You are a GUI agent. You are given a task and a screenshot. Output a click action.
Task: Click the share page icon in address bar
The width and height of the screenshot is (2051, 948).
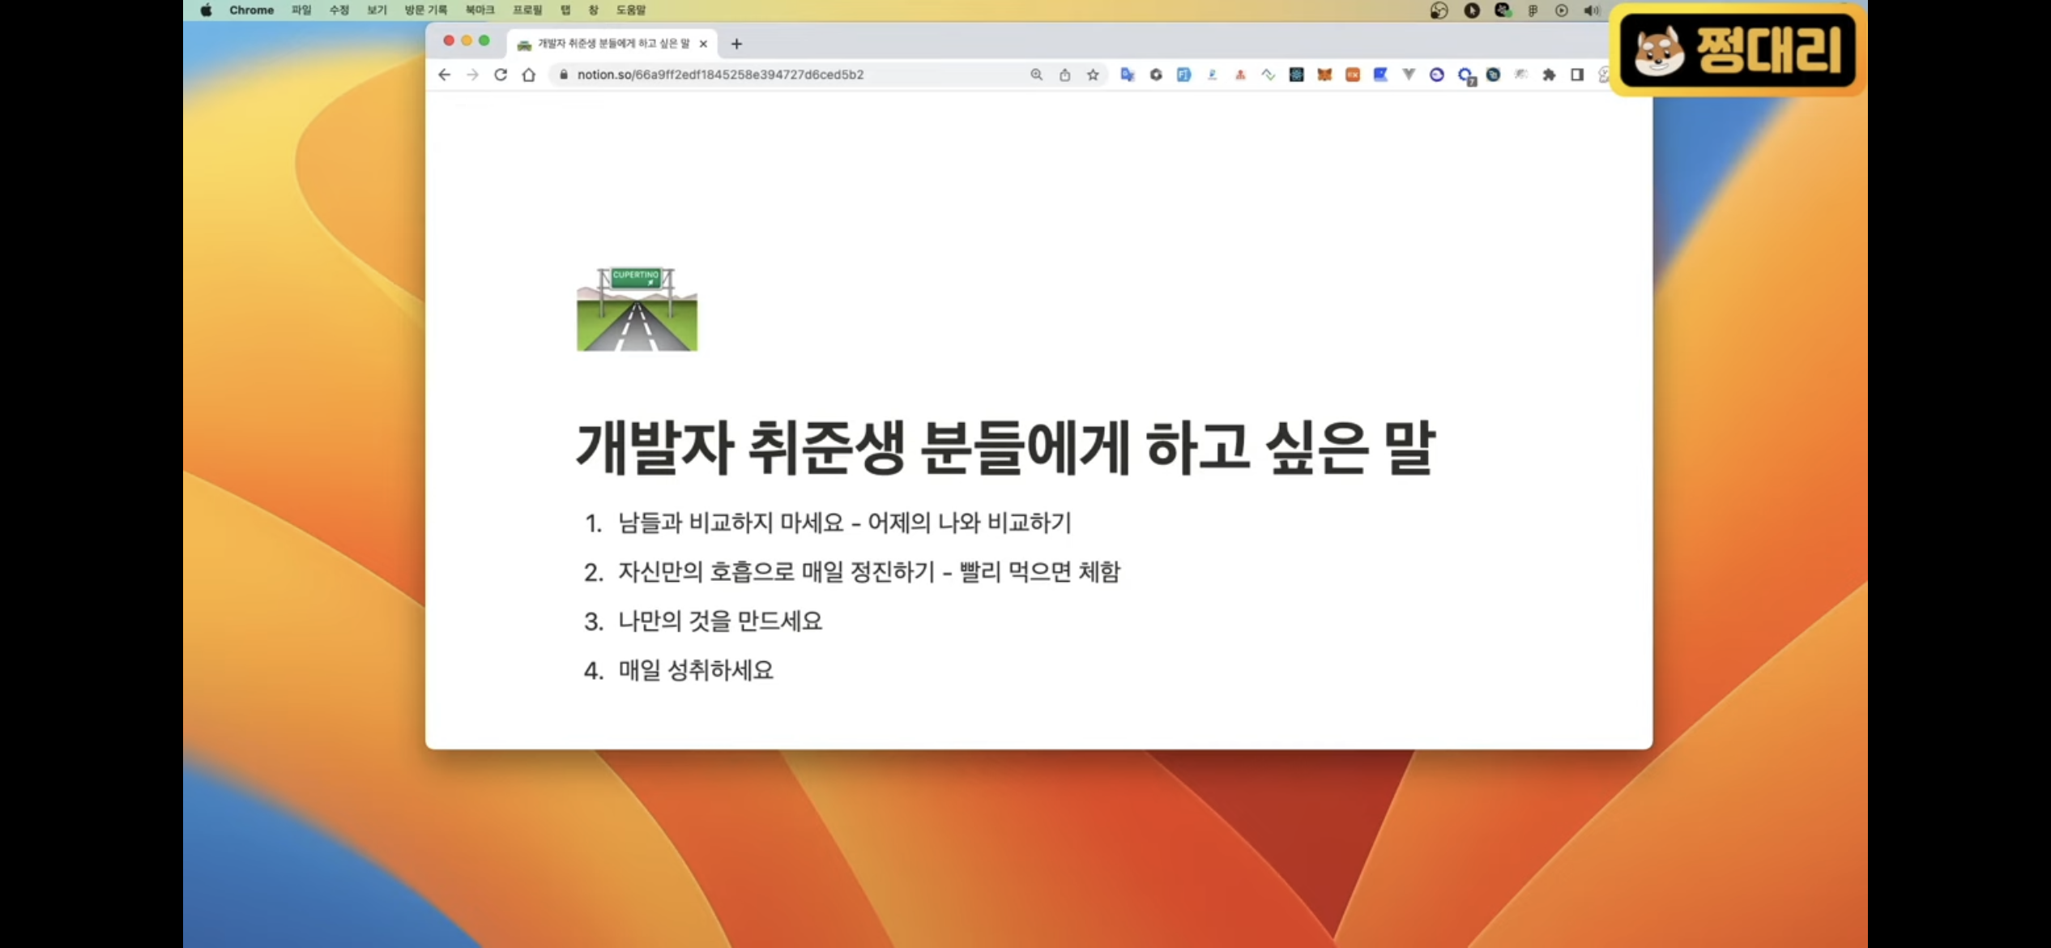coord(1064,75)
